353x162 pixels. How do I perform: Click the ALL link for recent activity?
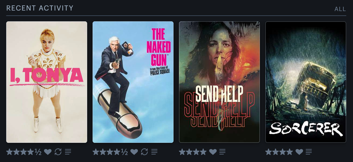tap(340, 9)
